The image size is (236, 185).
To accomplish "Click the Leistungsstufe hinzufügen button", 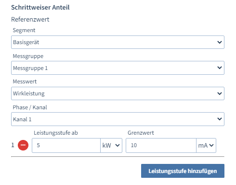I will (183, 171).
